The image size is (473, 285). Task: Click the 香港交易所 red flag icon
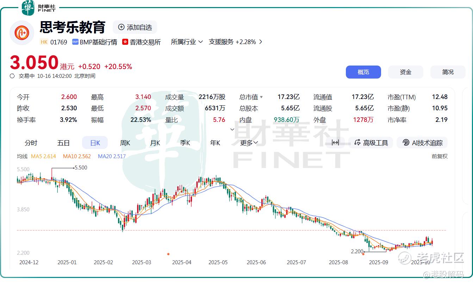point(125,42)
